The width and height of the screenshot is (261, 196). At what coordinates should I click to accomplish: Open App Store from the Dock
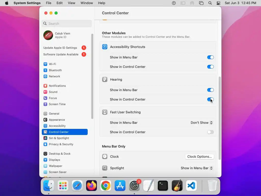point(120,186)
